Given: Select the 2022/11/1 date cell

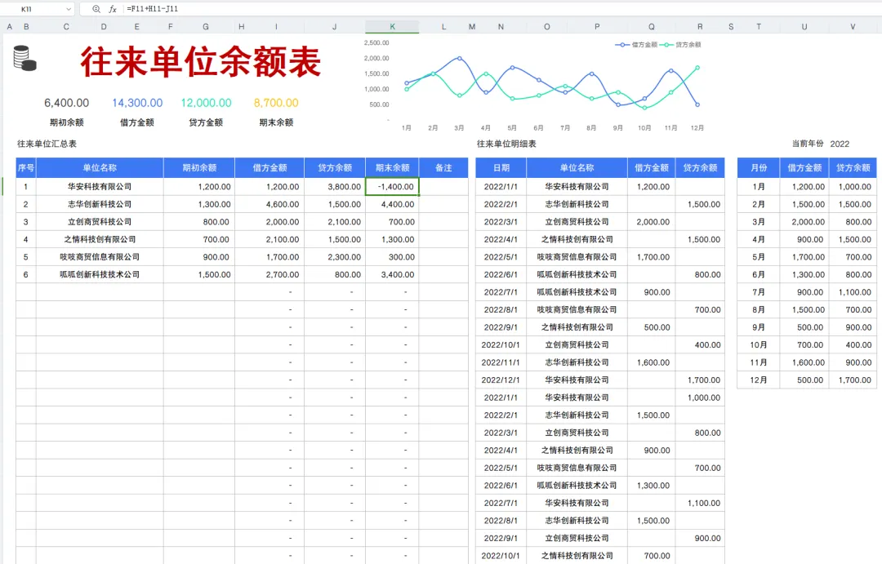Looking at the screenshot, I should click(501, 362).
